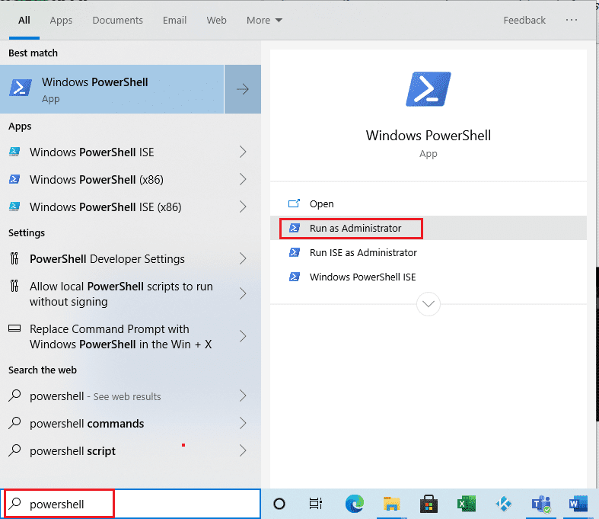Viewport: 599px width, 519px height.
Task: Open File Explorer from the taskbar
Action: coord(391,504)
